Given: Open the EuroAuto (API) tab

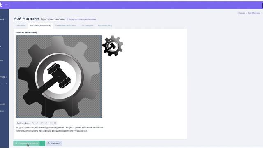Looking at the screenshot, I should (x=105, y=25).
